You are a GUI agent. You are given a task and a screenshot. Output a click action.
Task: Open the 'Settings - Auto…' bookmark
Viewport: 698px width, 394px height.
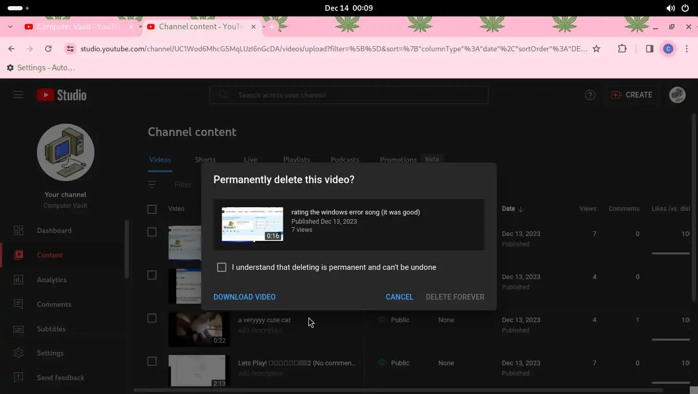[x=41, y=68]
